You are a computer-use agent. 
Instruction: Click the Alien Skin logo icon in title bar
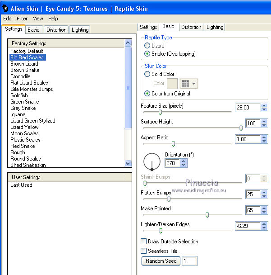coord(5,8)
